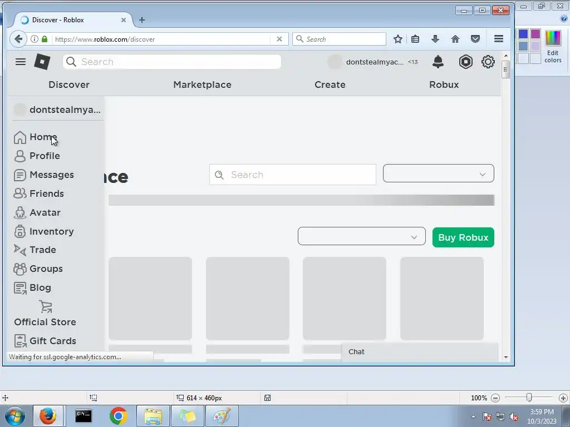Expand the dropdown beside Buy Robux

coord(362,236)
